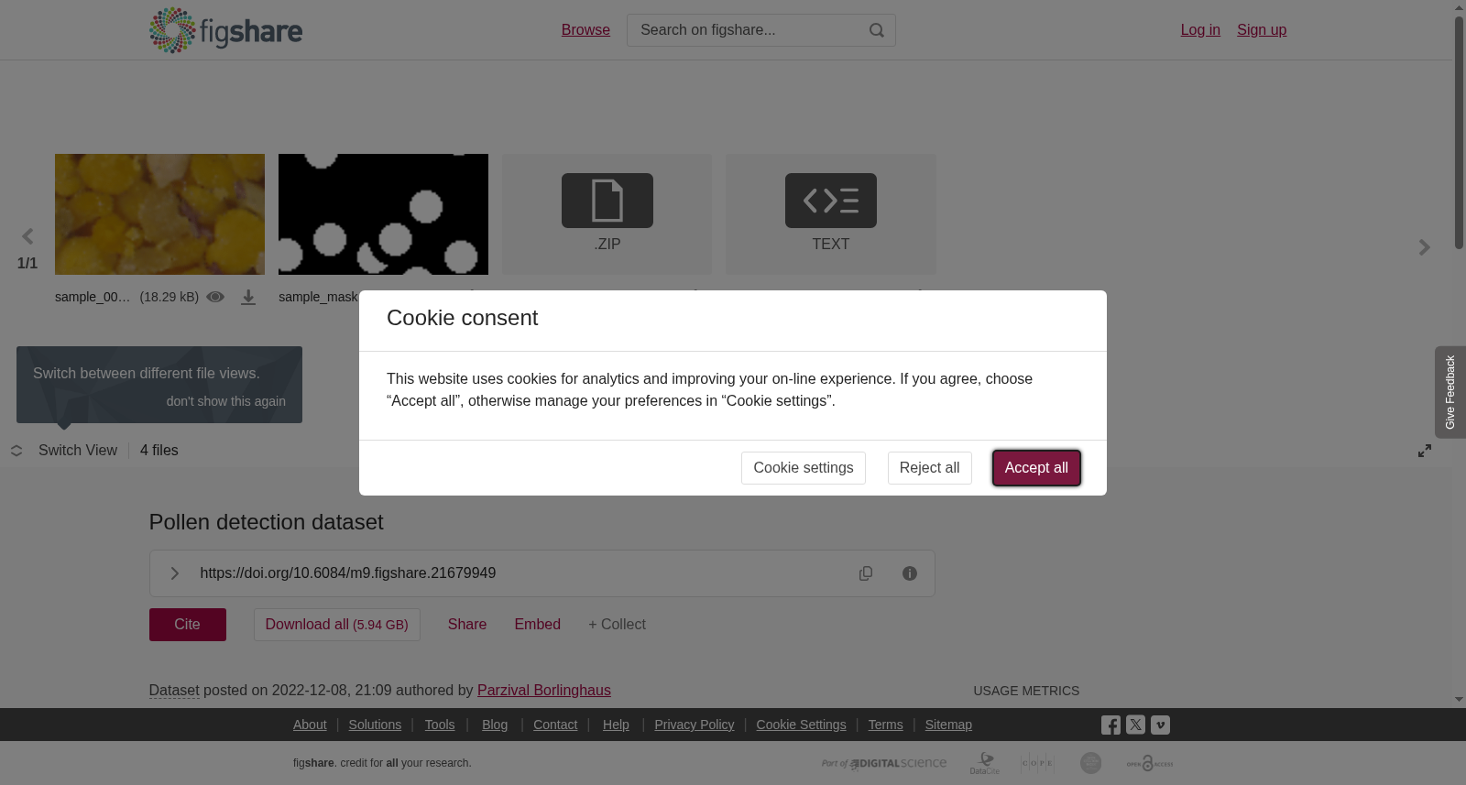Viewport: 1466px width, 785px height.
Task: Open Tools footer link
Action: [440, 725]
